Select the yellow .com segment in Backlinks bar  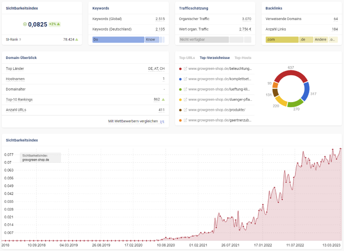coord(282,40)
